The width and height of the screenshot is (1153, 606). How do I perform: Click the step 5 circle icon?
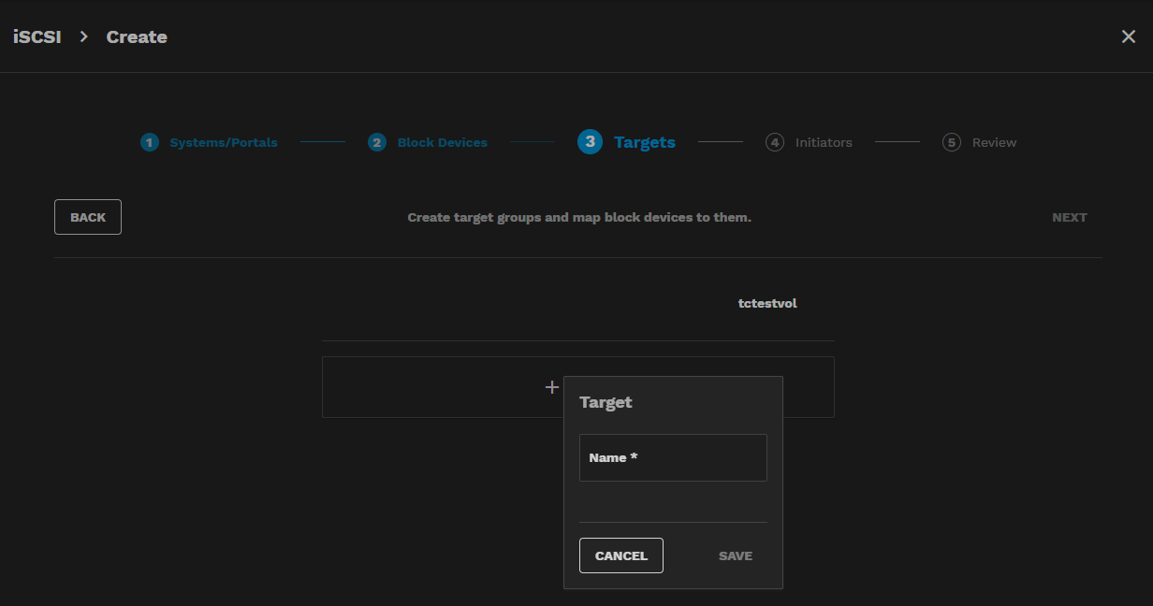952,143
